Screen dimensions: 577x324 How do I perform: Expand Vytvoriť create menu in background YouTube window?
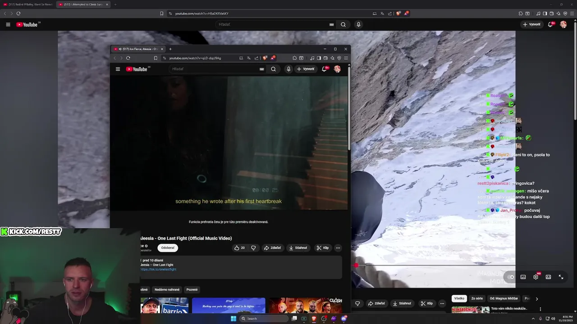(532, 24)
